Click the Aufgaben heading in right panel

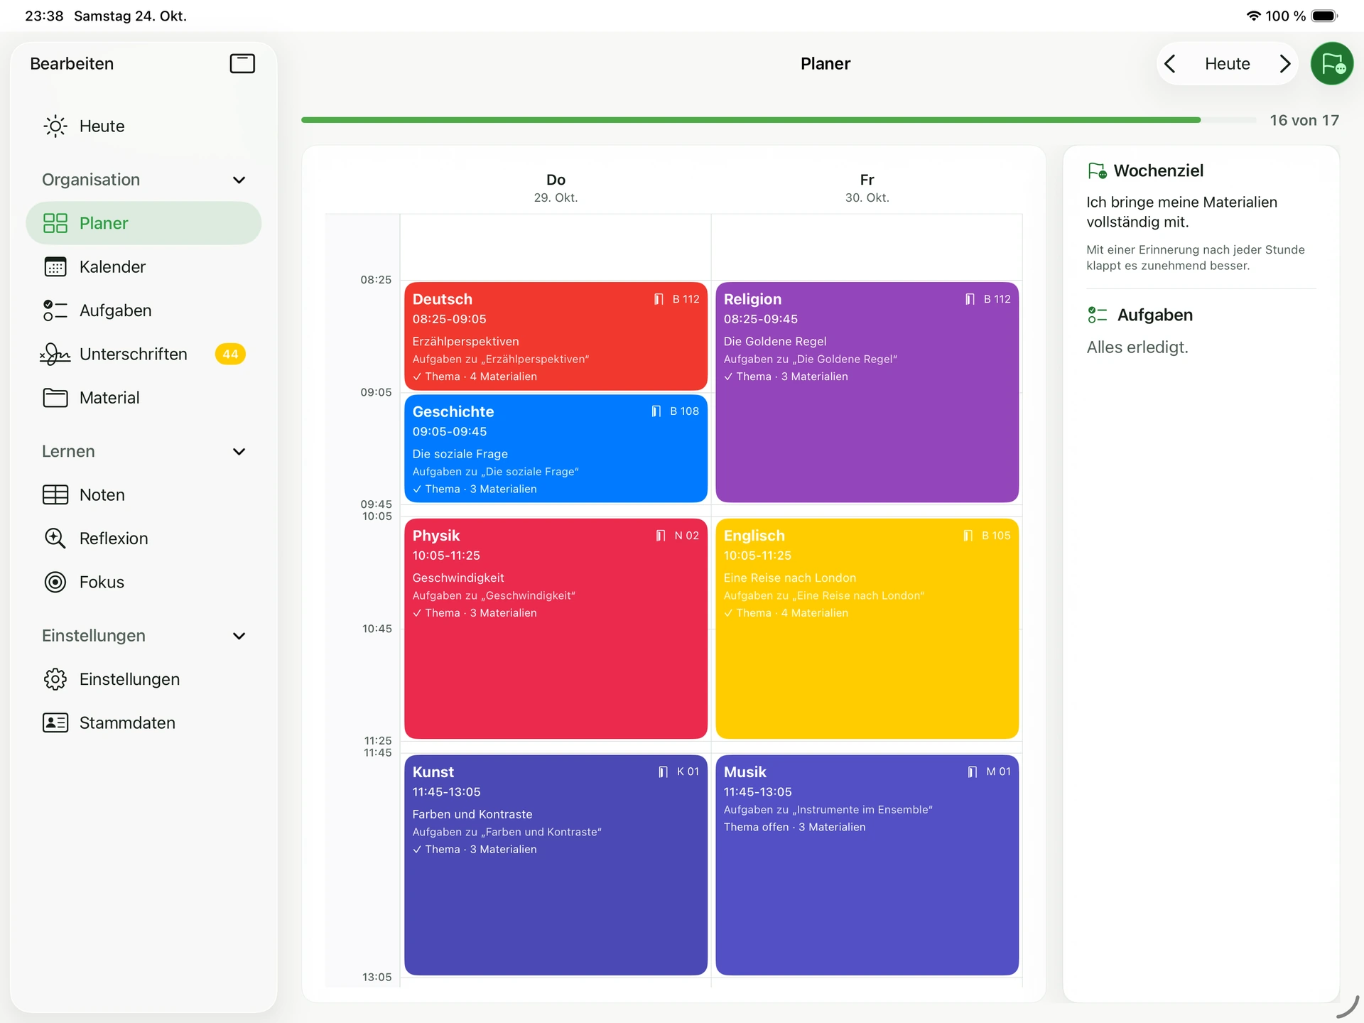(x=1154, y=315)
